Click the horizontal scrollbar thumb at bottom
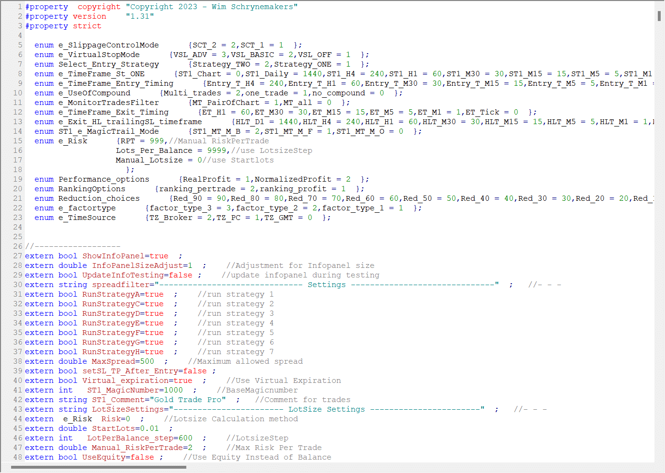Image resolution: width=665 pixels, height=473 pixels. pyautogui.click(x=98, y=467)
